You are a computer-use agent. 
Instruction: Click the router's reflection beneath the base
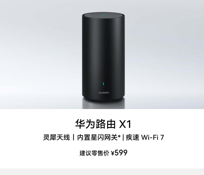pos(103,105)
